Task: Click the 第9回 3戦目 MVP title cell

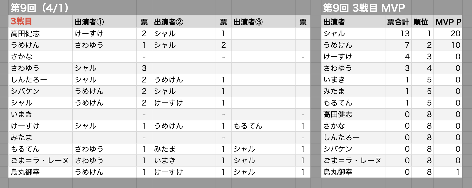Action: [x=364, y=8]
